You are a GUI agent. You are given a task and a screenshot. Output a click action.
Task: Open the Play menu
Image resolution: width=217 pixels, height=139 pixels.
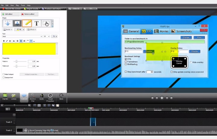tap(17, 5)
